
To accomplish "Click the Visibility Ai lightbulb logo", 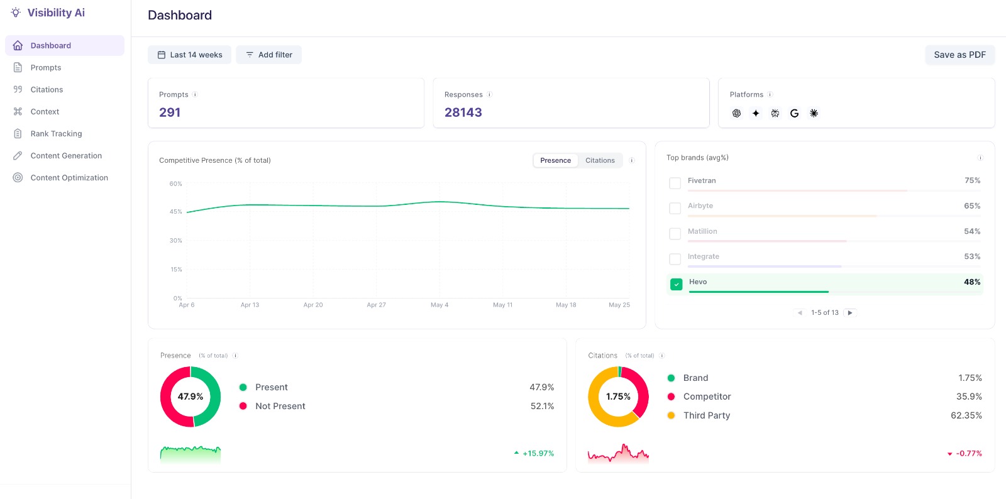I will click(16, 13).
